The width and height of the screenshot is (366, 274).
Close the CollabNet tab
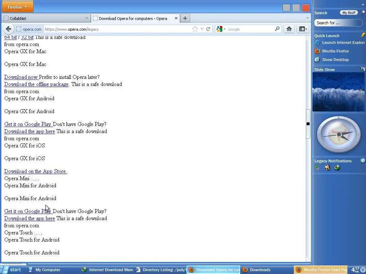coord(86,18)
